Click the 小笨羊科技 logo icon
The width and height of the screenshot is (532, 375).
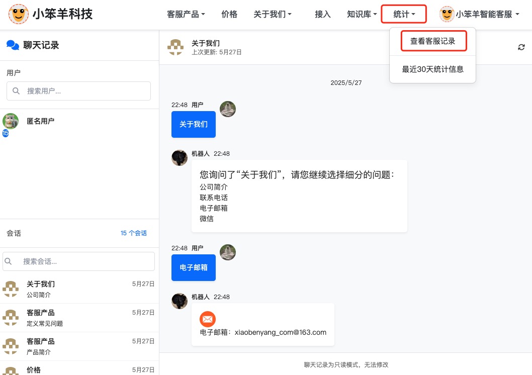tap(19, 14)
